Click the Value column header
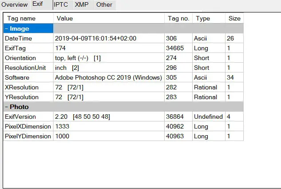Screen dimensions: 281x189 pos(65,19)
